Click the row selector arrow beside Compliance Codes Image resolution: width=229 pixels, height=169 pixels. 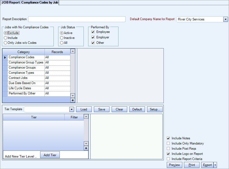coord(5,57)
